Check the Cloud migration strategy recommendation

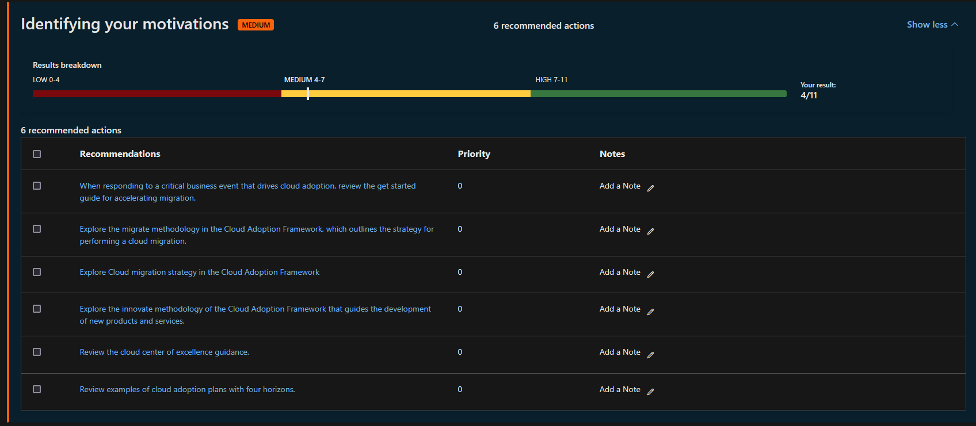(37, 272)
